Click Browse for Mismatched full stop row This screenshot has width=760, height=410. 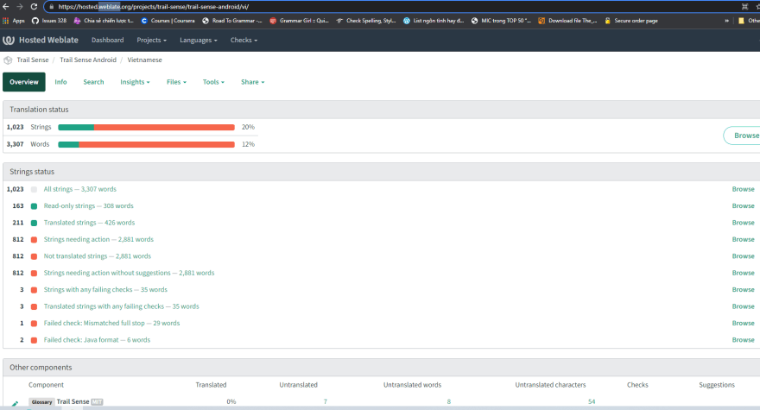(743, 323)
